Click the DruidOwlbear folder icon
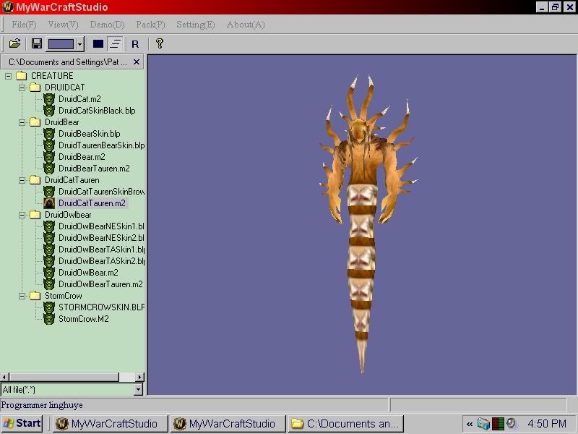578x434 pixels. pyautogui.click(x=35, y=215)
